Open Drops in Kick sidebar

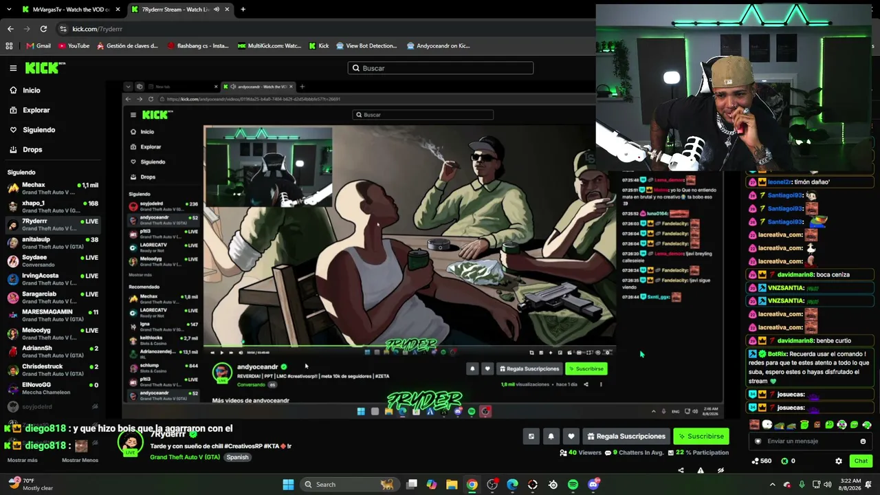pyautogui.click(x=25, y=149)
